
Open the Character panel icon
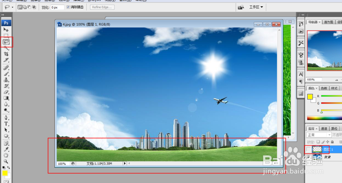[301, 74]
